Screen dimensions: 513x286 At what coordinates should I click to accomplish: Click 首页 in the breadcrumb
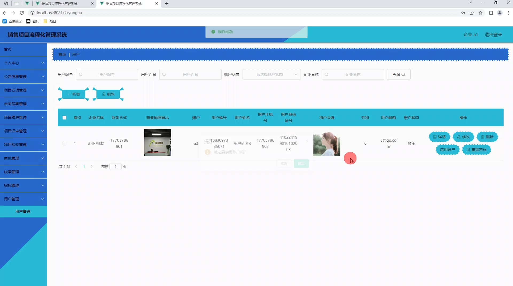tap(62, 54)
